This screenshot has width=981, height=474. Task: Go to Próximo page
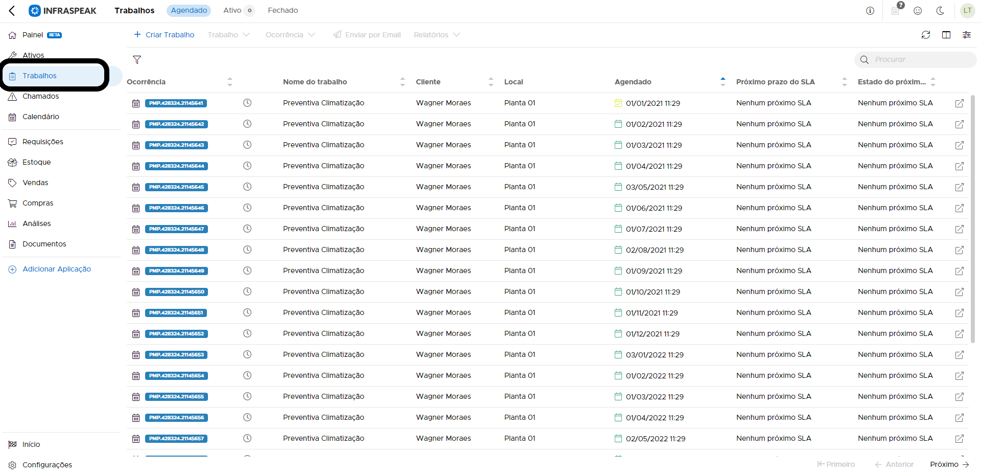[x=949, y=464]
